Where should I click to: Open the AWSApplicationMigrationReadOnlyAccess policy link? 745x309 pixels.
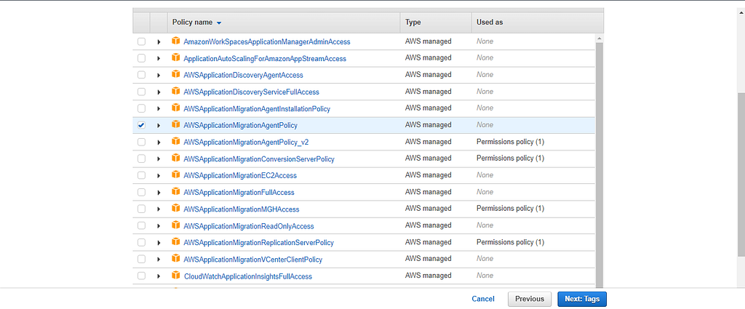[249, 226]
